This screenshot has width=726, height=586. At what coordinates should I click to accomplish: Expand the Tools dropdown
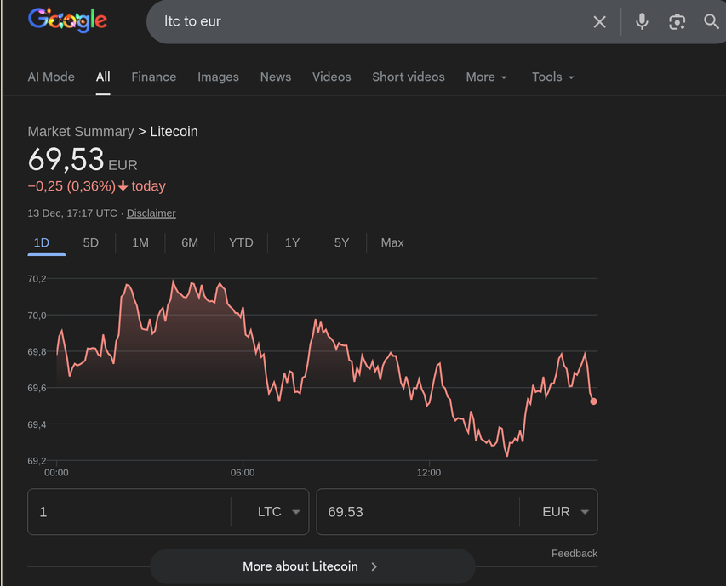(552, 77)
